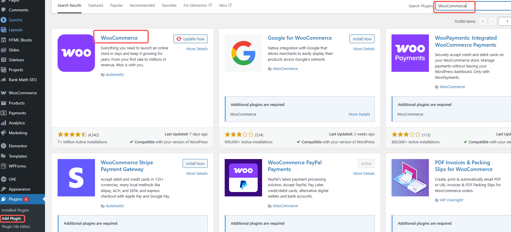Click the Elementor sidebar icon
This screenshot has width=511, height=232.
(4, 146)
